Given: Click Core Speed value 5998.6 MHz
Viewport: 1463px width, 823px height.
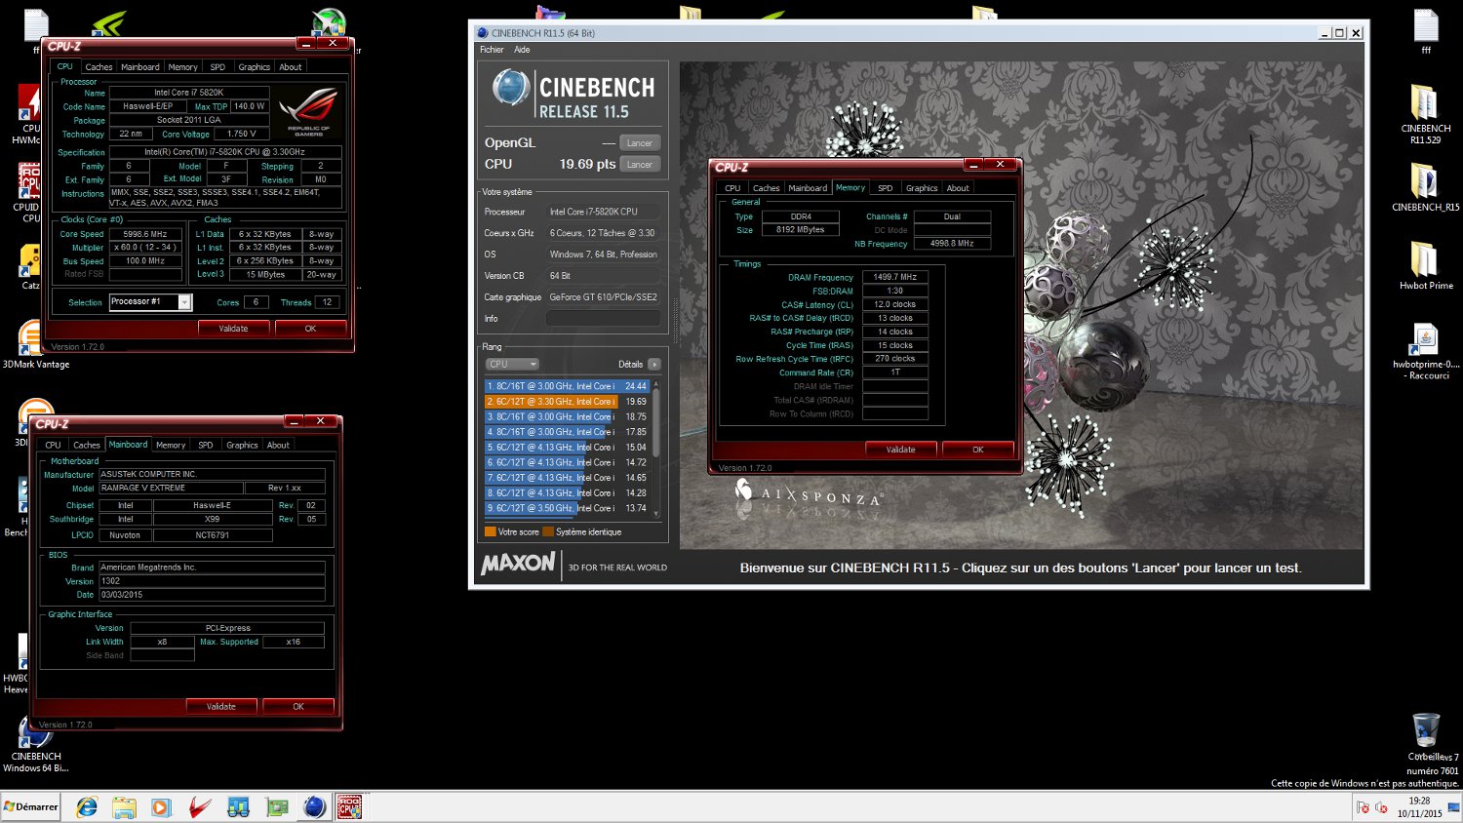Looking at the screenshot, I should 146,234.
